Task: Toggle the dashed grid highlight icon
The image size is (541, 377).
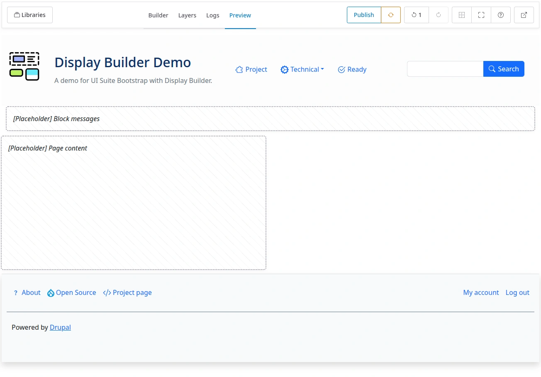Action: pos(461,15)
